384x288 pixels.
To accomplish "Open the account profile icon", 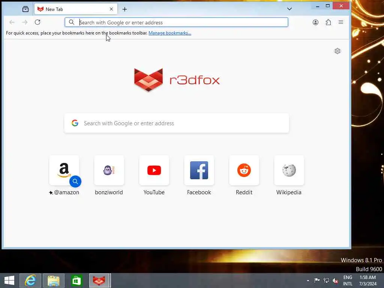I will tap(315, 22).
